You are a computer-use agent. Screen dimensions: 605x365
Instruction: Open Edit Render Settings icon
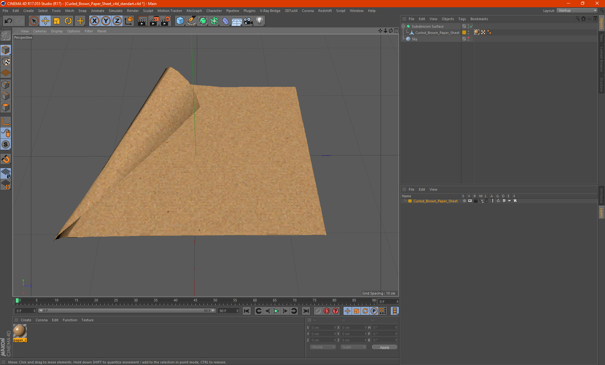(166, 21)
